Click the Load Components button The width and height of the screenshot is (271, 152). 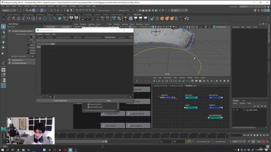pyautogui.click(x=60, y=100)
